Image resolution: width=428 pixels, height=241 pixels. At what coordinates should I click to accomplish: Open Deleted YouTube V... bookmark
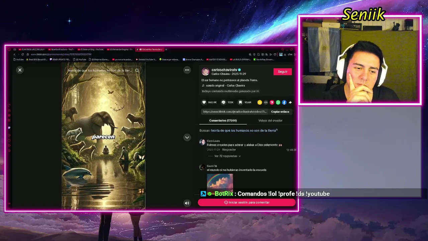coord(146,60)
